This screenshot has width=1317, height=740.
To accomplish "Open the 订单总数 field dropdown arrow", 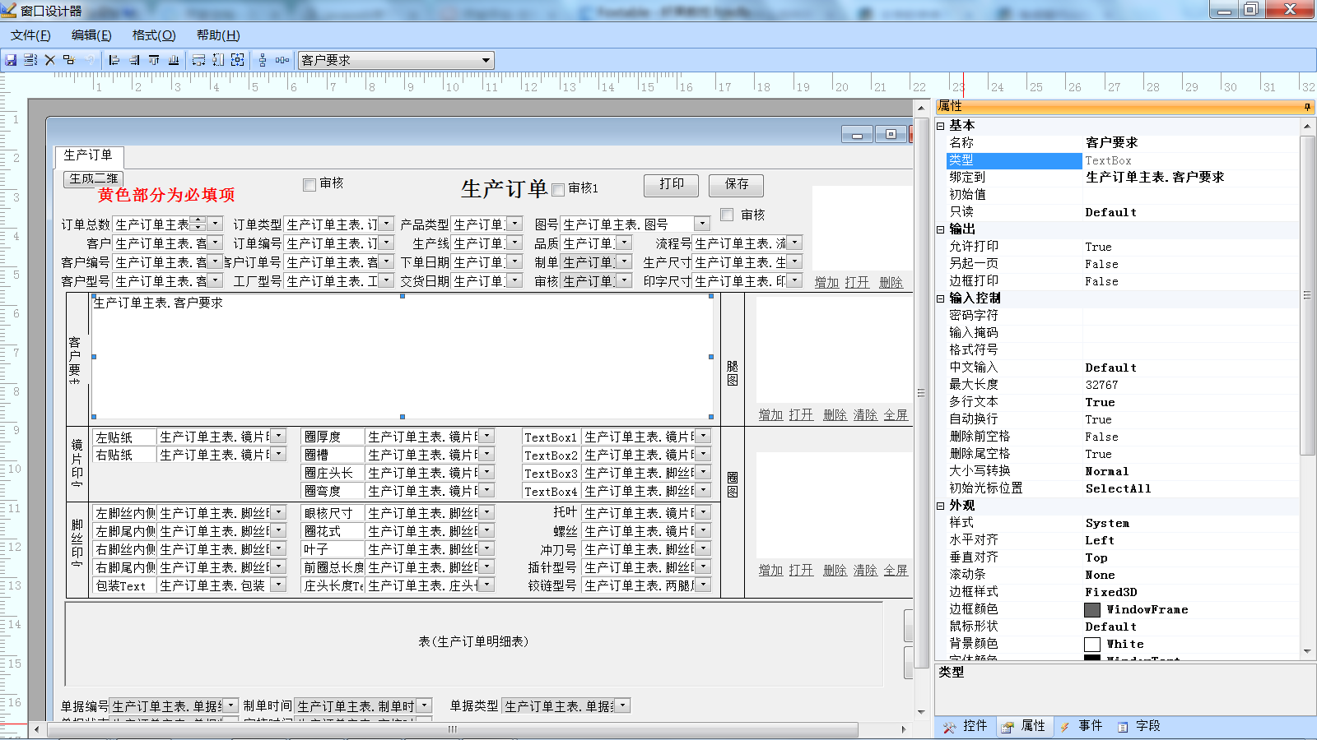I will pos(215,223).
